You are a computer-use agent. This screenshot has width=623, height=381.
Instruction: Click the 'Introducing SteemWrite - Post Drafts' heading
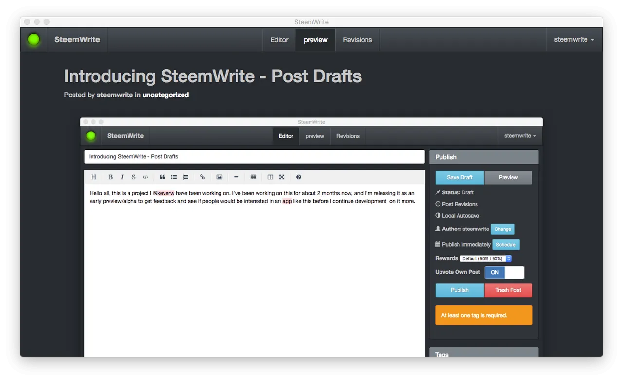point(213,76)
